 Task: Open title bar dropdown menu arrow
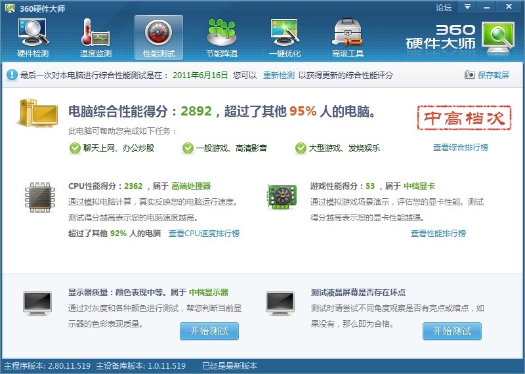point(467,7)
